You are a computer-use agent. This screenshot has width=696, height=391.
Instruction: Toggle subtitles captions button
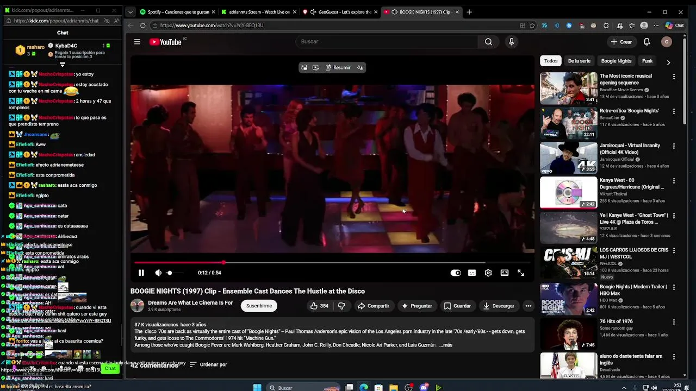pyautogui.click(x=472, y=273)
